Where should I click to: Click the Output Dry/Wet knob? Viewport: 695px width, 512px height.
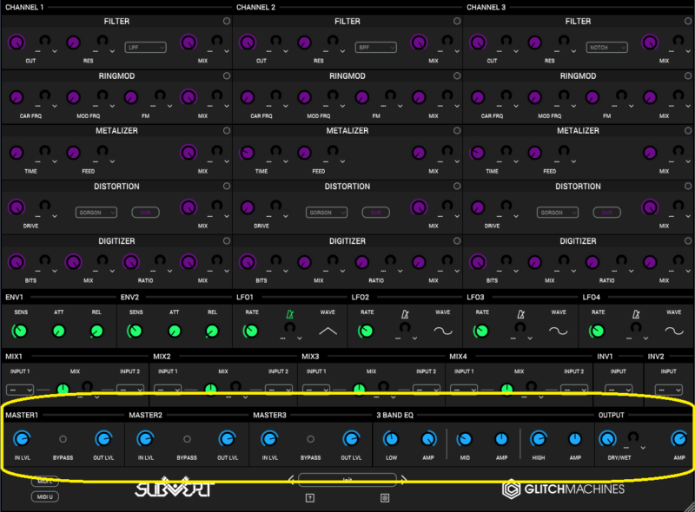(x=613, y=440)
